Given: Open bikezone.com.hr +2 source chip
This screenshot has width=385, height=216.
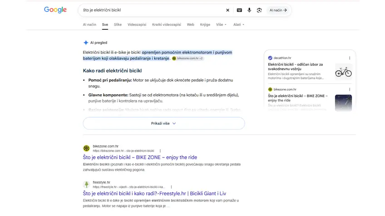Looking at the screenshot, I should tap(188, 58).
